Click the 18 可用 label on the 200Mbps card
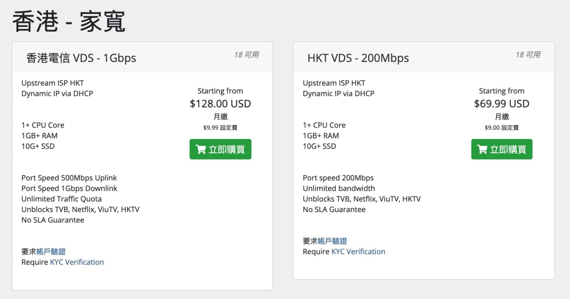This screenshot has width=570, height=299. pos(528,55)
